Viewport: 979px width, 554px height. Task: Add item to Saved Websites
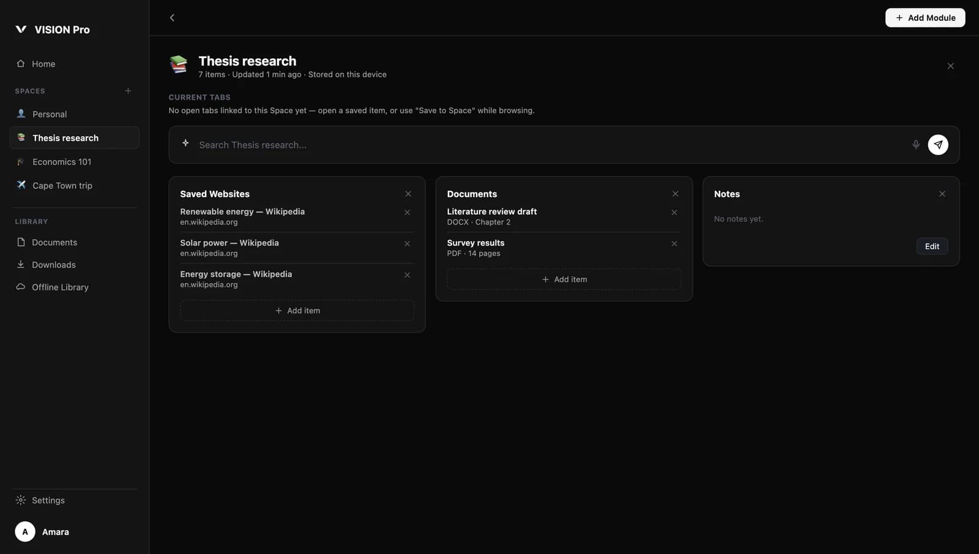pyautogui.click(x=297, y=311)
